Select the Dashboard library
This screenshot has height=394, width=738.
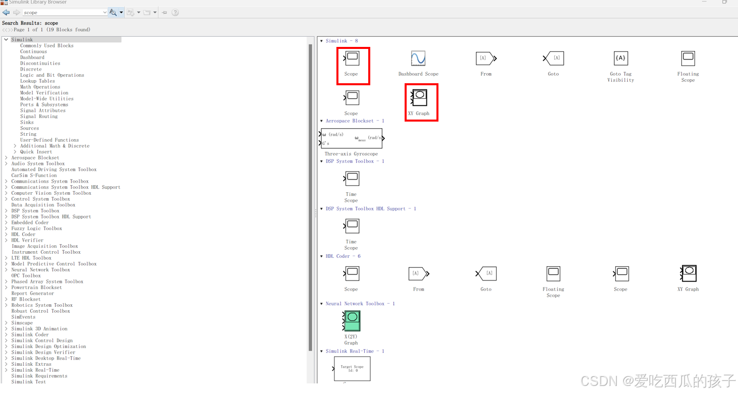pos(32,58)
